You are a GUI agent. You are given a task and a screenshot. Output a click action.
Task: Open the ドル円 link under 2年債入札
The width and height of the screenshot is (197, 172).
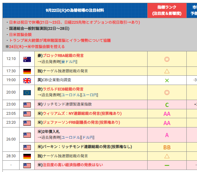[x=88, y=137]
